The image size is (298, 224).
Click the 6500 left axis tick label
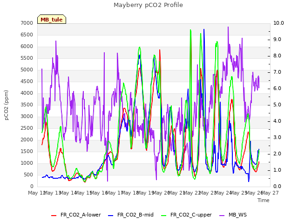tap(27, 35)
